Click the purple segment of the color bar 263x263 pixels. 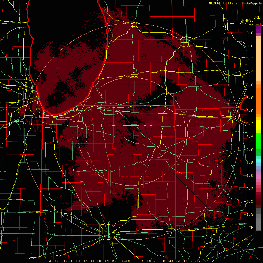[258, 29]
